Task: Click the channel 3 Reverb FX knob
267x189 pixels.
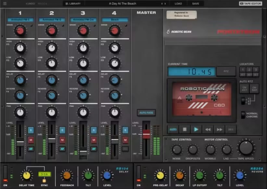Action: click(x=83, y=95)
